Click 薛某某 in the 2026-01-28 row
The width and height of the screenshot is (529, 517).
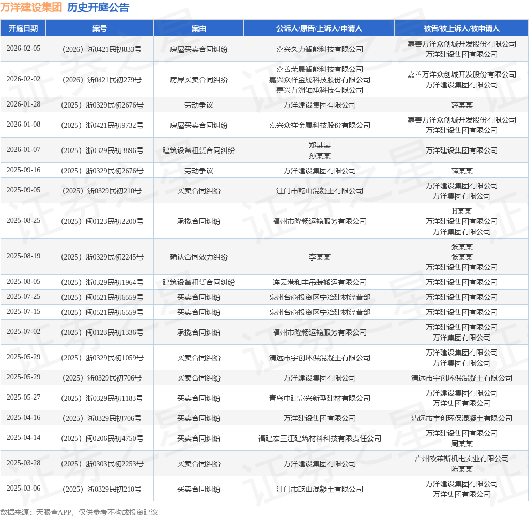coord(461,105)
